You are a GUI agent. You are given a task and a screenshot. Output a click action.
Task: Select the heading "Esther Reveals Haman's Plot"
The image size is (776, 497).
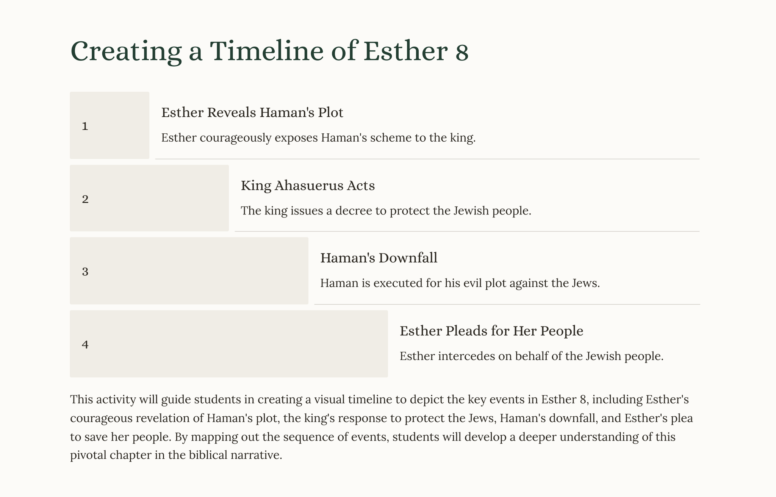coord(252,113)
